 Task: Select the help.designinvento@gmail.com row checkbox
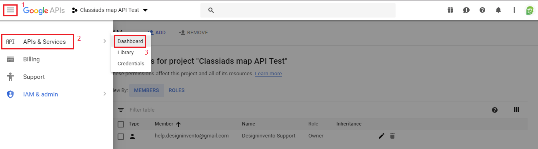pyautogui.click(x=121, y=136)
